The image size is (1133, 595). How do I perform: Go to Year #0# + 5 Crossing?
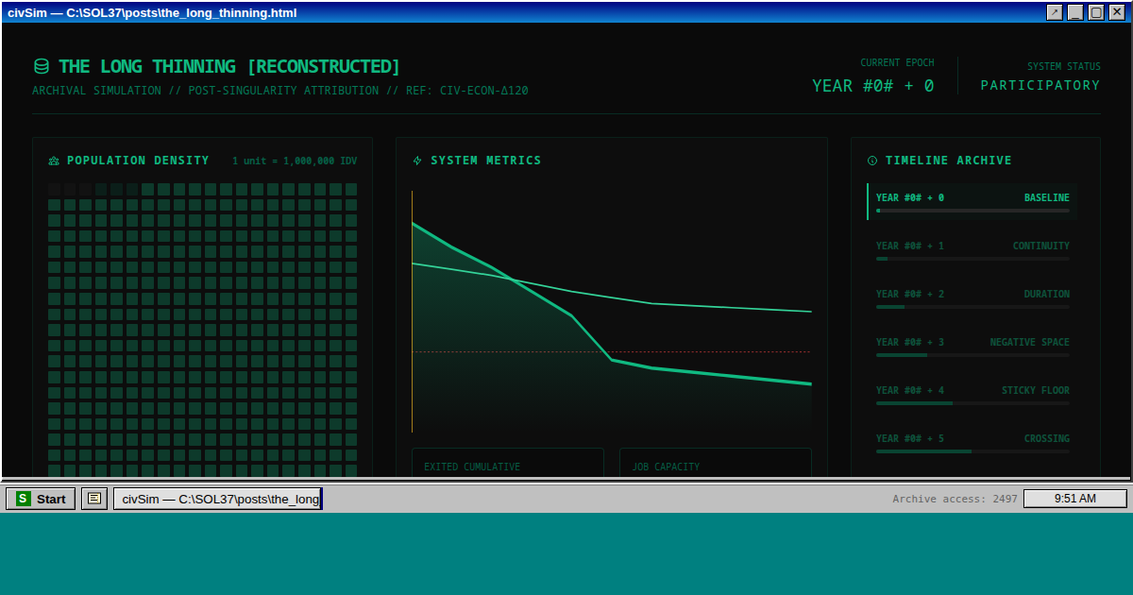coord(972,442)
